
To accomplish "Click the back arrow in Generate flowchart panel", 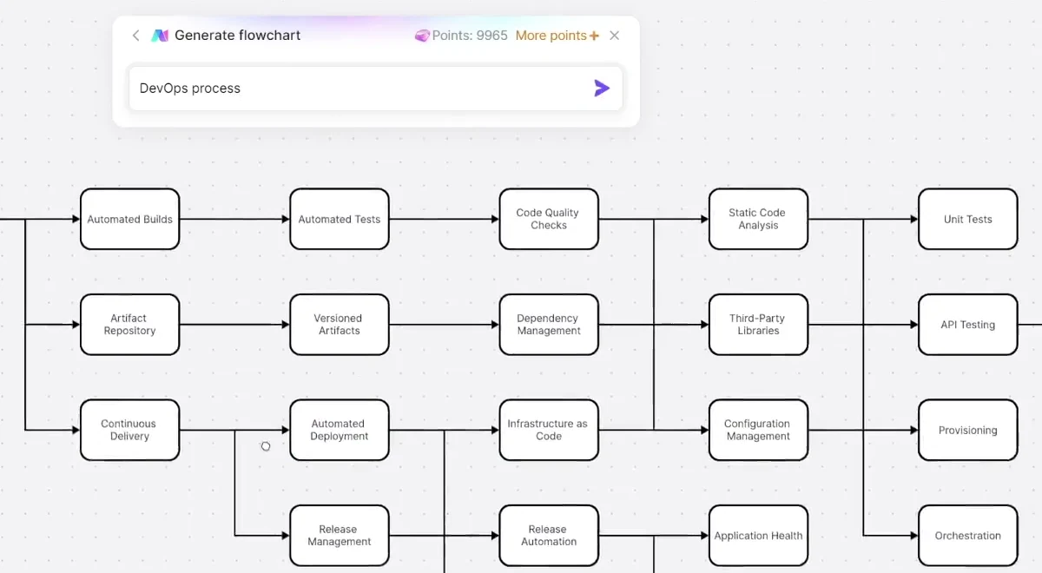I will [x=135, y=36].
